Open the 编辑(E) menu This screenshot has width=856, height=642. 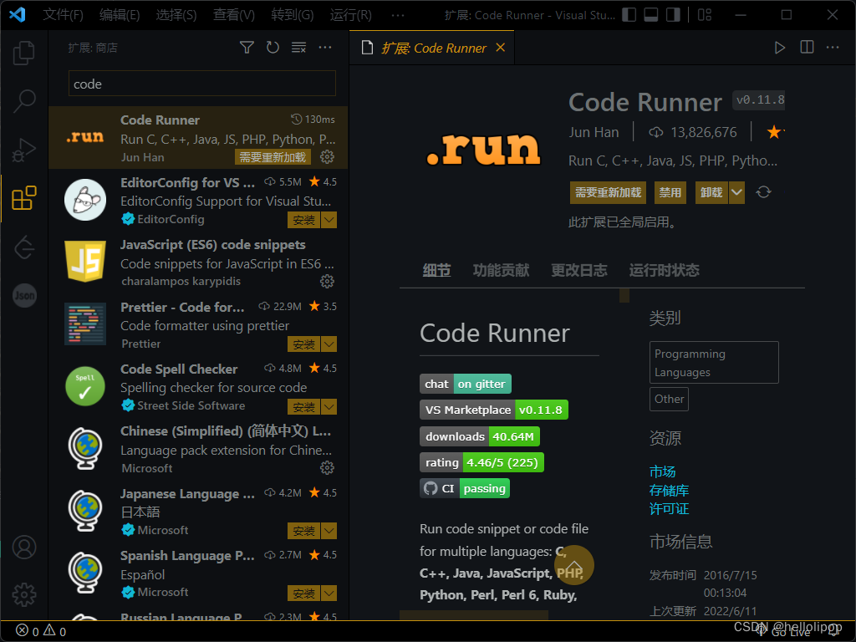(120, 15)
